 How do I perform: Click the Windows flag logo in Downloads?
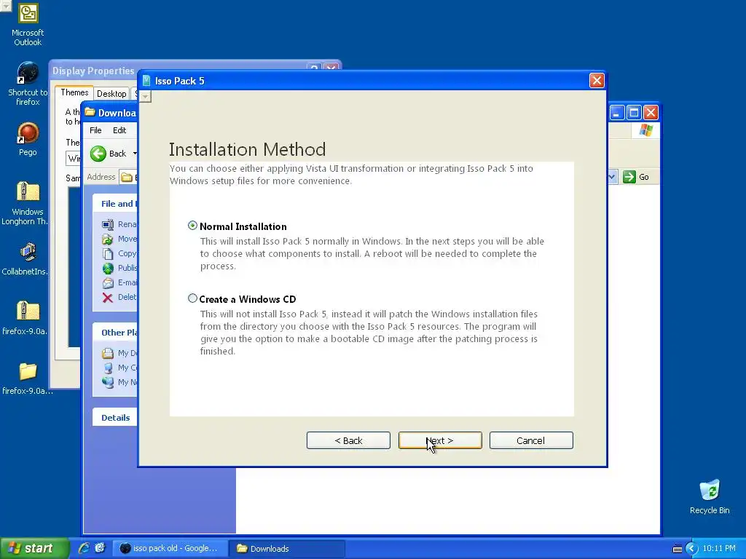point(646,130)
